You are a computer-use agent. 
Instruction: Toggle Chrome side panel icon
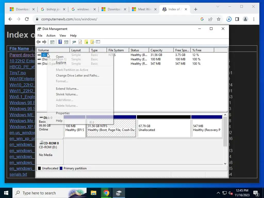(237, 19)
